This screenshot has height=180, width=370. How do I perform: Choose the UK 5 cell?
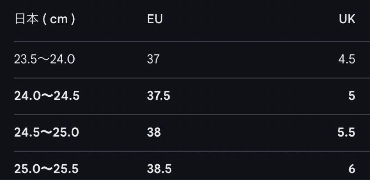(351, 96)
